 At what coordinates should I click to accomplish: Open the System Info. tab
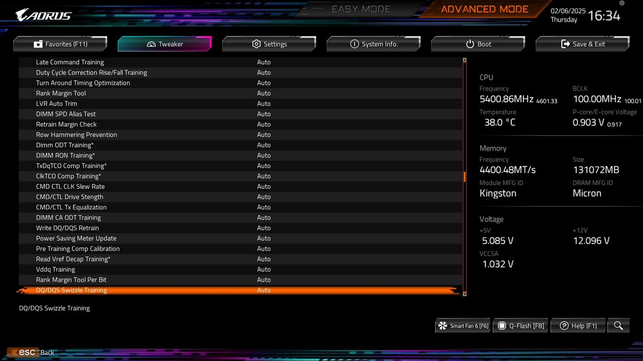(374, 44)
